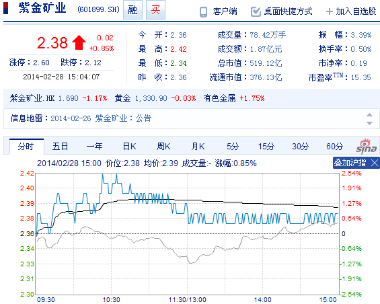Click the 14:00 time axis label
This screenshot has height=304, width=380.
(263, 300)
